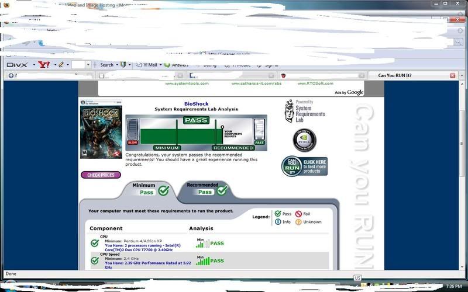Image resolution: width=468 pixels, height=292 pixels.
Task: Close the Can You RUN It? tab
Action: (452, 76)
